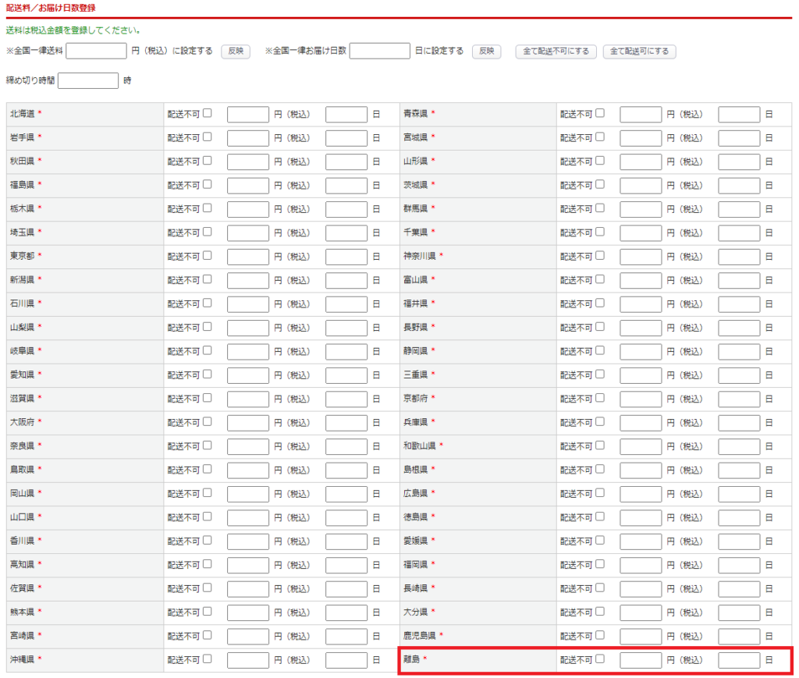Mark 鹿児島県 as 配送不可

tap(600, 635)
